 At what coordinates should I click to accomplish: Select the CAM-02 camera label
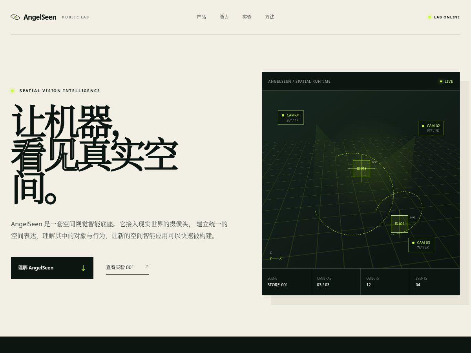coord(431,128)
